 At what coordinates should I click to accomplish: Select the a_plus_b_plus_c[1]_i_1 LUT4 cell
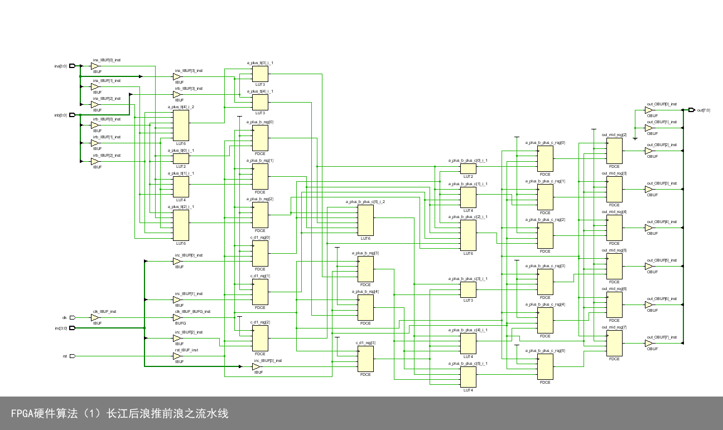coord(468,197)
